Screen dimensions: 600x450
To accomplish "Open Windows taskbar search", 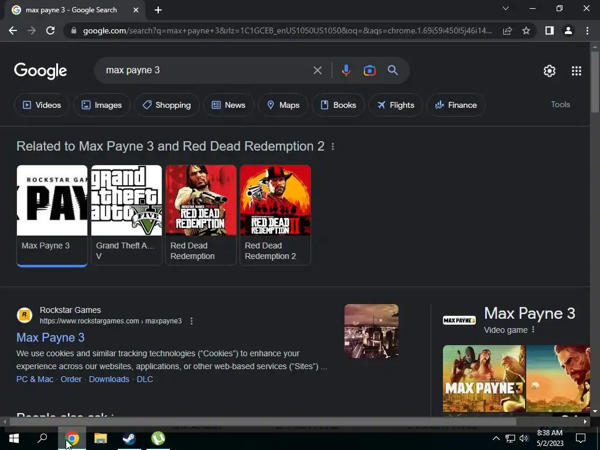I will [x=42, y=438].
